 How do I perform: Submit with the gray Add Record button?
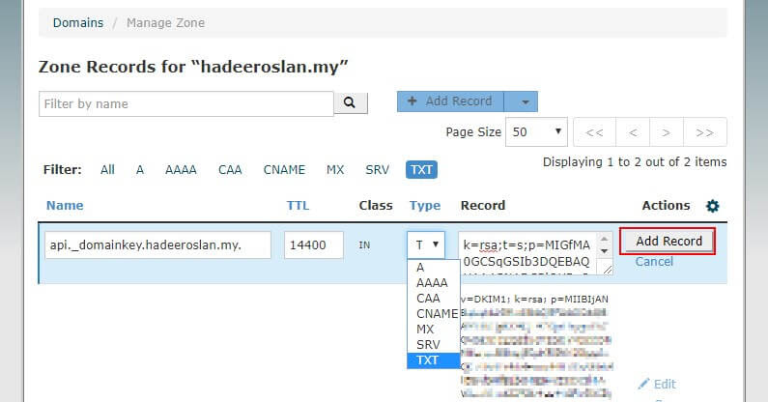(x=668, y=242)
